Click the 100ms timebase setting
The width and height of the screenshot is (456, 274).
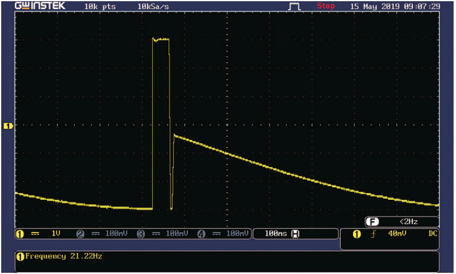[x=276, y=233]
